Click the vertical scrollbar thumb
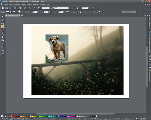This screenshot has width=151, height=120. tap(147, 67)
